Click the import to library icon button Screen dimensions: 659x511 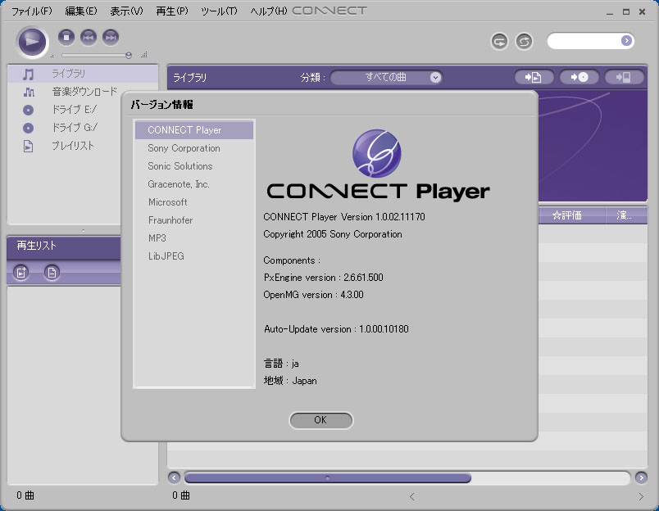click(x=534, y=77)
